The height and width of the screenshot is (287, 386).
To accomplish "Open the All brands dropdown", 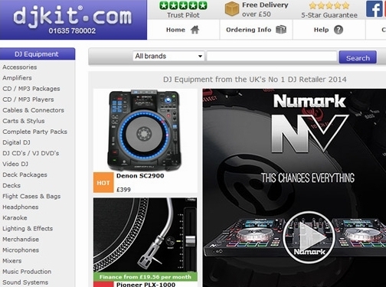I will [x=168, y=56].
